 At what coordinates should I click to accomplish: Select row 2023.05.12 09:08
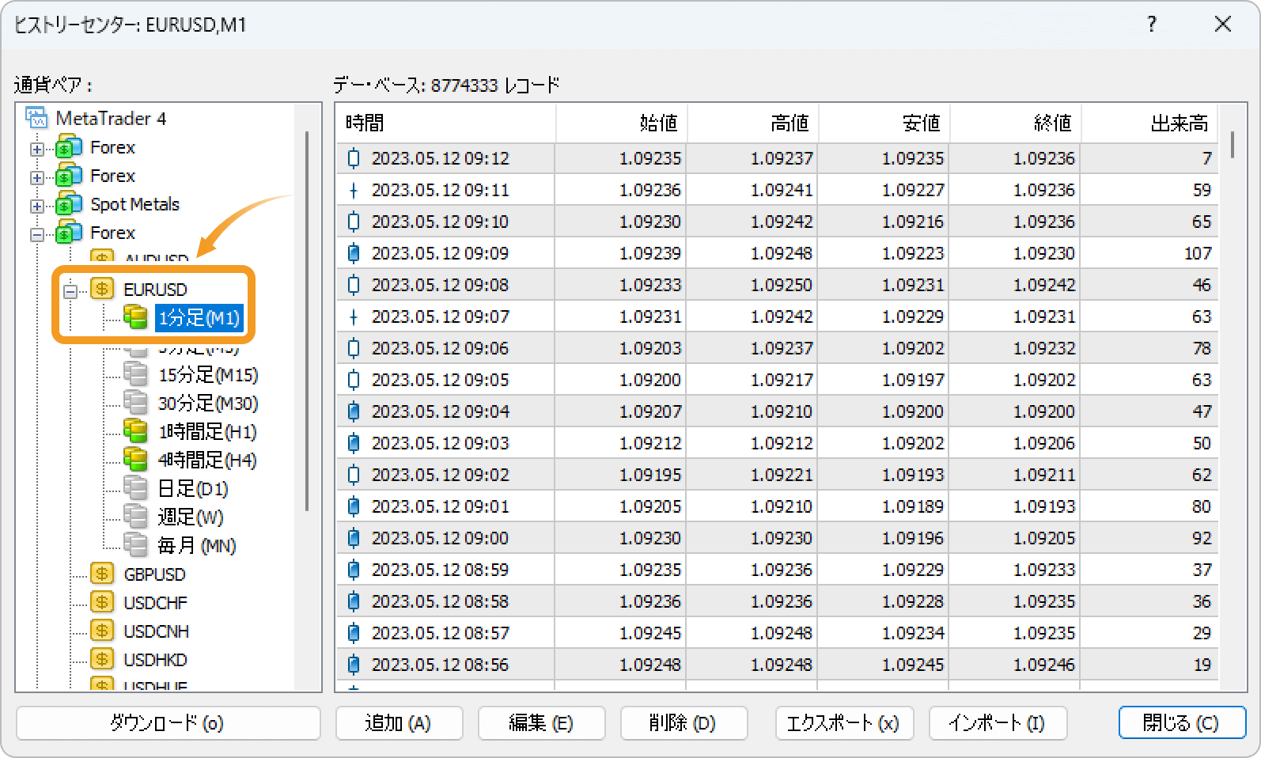click(x=778, y=285)
